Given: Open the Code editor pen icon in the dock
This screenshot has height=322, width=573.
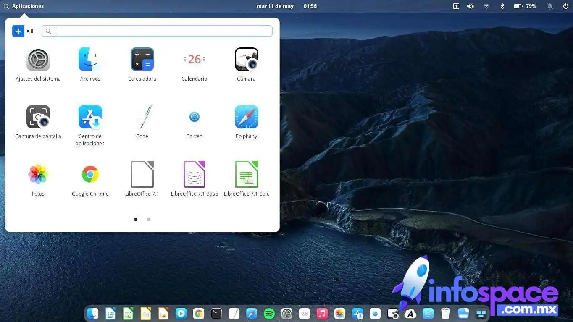Looking at the screenshot, I should (x=234, y=313).
